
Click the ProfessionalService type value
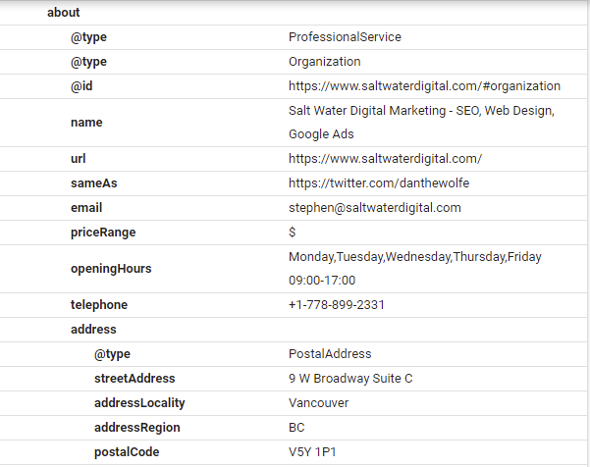pyautogui.click(x=345, y=37)
